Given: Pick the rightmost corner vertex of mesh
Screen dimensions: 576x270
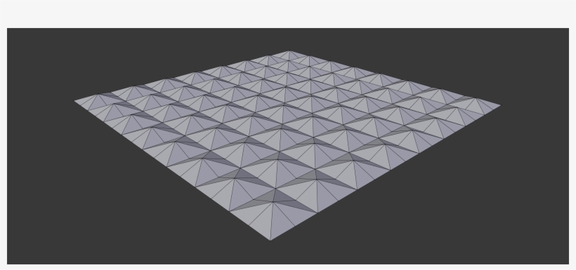Looking at the screenshot, I should 500,106.
